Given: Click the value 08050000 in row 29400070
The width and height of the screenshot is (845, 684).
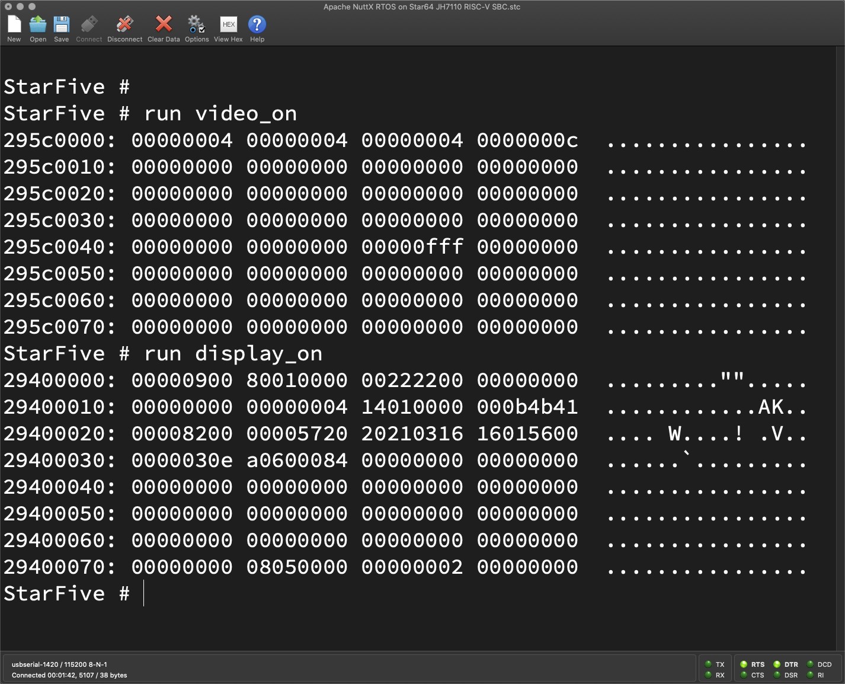Looking at the screenshot, I should tap(297, 567).
